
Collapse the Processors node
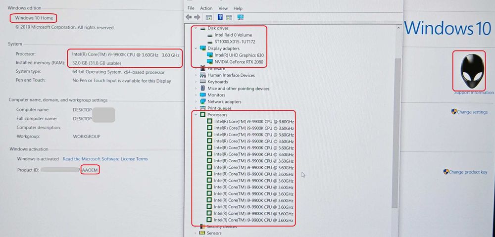[x=196, y=115]
